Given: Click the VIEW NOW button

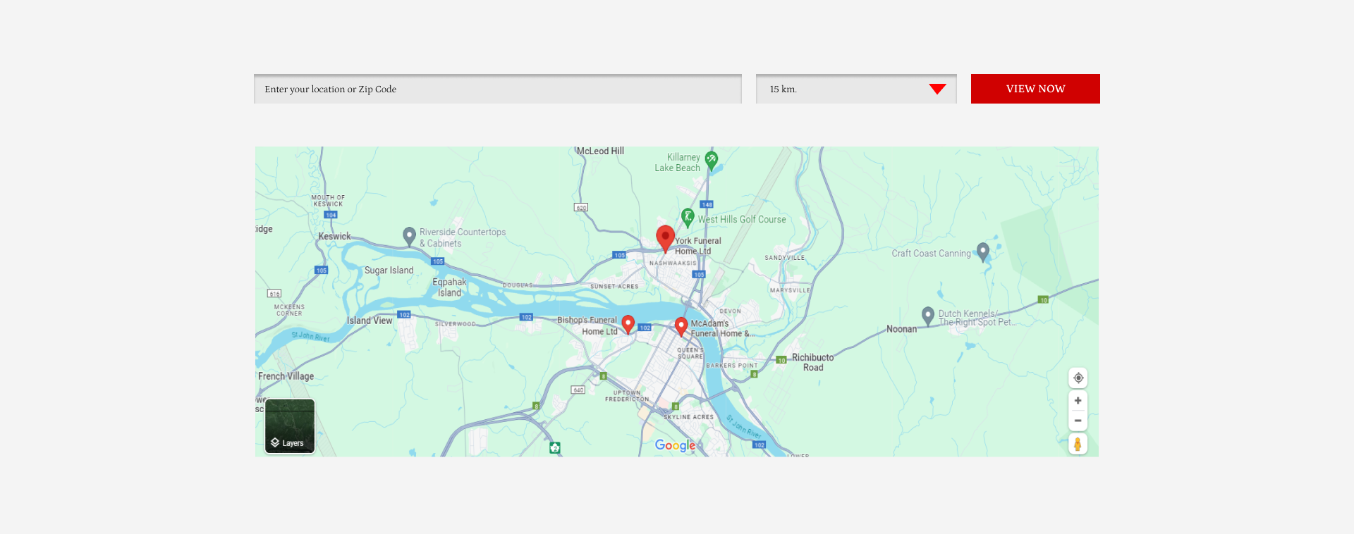Looking at the screenshot, I should [x=1035, y=89].
